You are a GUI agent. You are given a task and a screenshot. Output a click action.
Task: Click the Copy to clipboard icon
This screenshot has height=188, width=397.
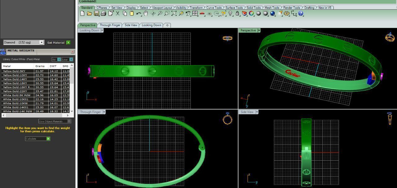point(125,13)
